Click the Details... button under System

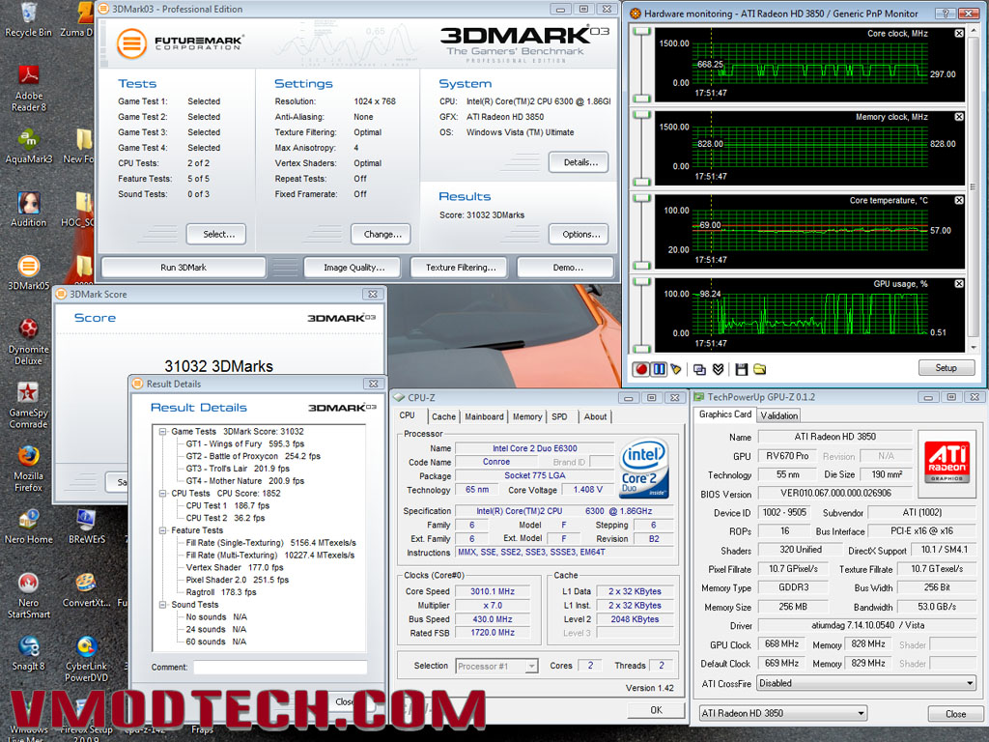[579, 162]
